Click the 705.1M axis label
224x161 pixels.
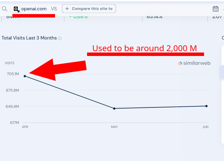pyautogui.click(x=13, y=74)
